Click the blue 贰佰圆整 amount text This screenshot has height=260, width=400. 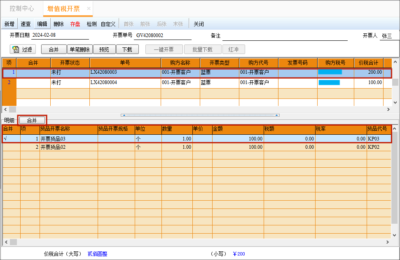(98, 254)
